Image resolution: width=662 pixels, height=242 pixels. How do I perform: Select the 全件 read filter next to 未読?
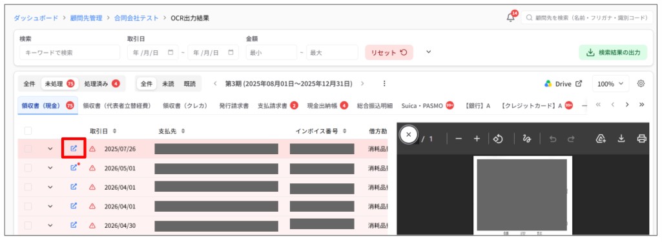point(147,83)
